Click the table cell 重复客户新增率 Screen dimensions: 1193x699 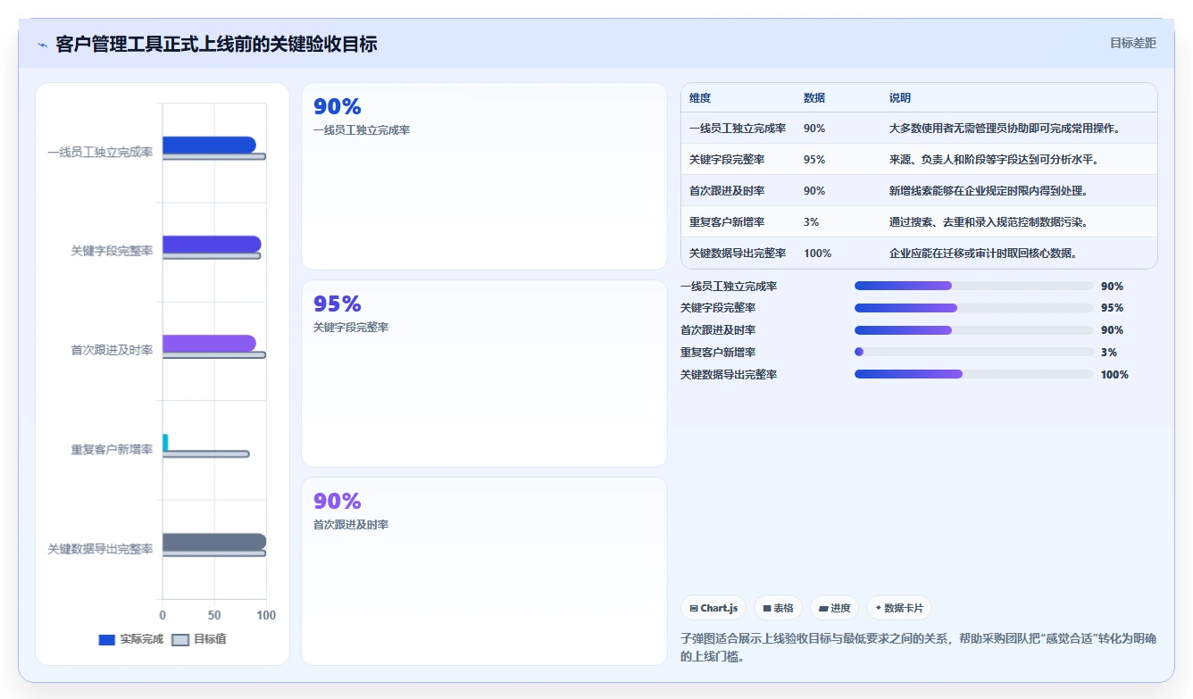(727, 222)
